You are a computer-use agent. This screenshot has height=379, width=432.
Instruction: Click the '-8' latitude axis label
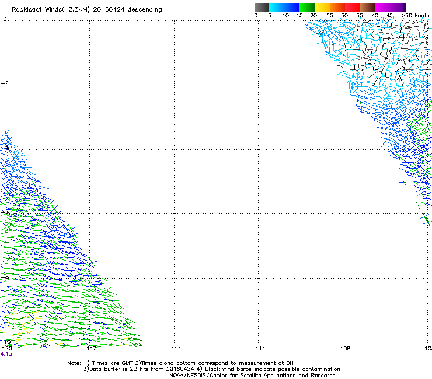pos(5,277)
